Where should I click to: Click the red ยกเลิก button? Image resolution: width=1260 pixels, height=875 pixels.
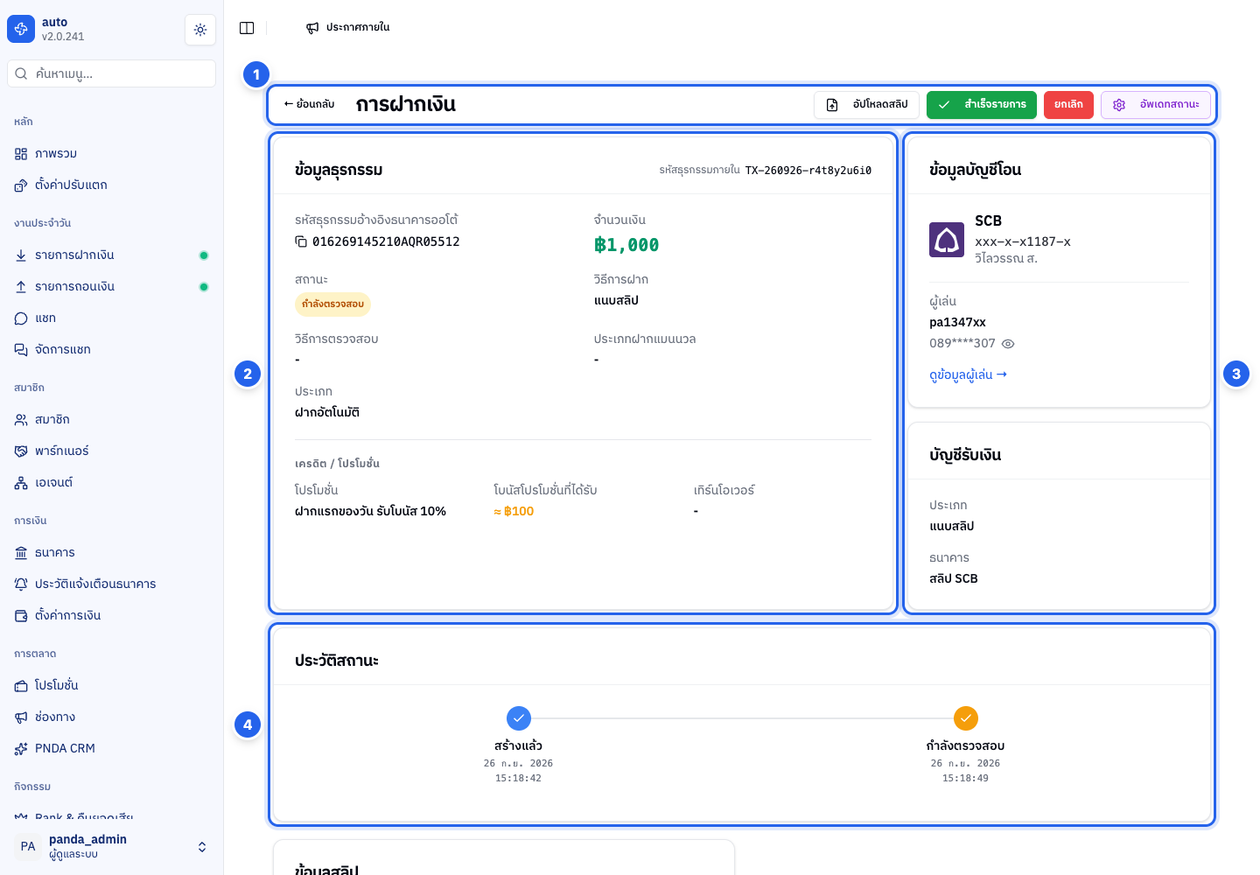click(x=1068, y=105)
